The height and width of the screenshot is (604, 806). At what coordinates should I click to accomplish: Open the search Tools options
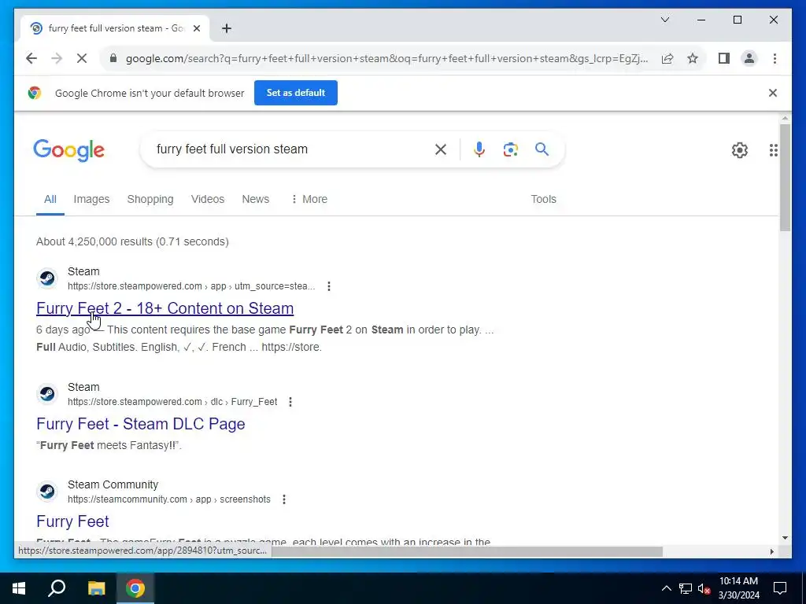pos(543,199)
